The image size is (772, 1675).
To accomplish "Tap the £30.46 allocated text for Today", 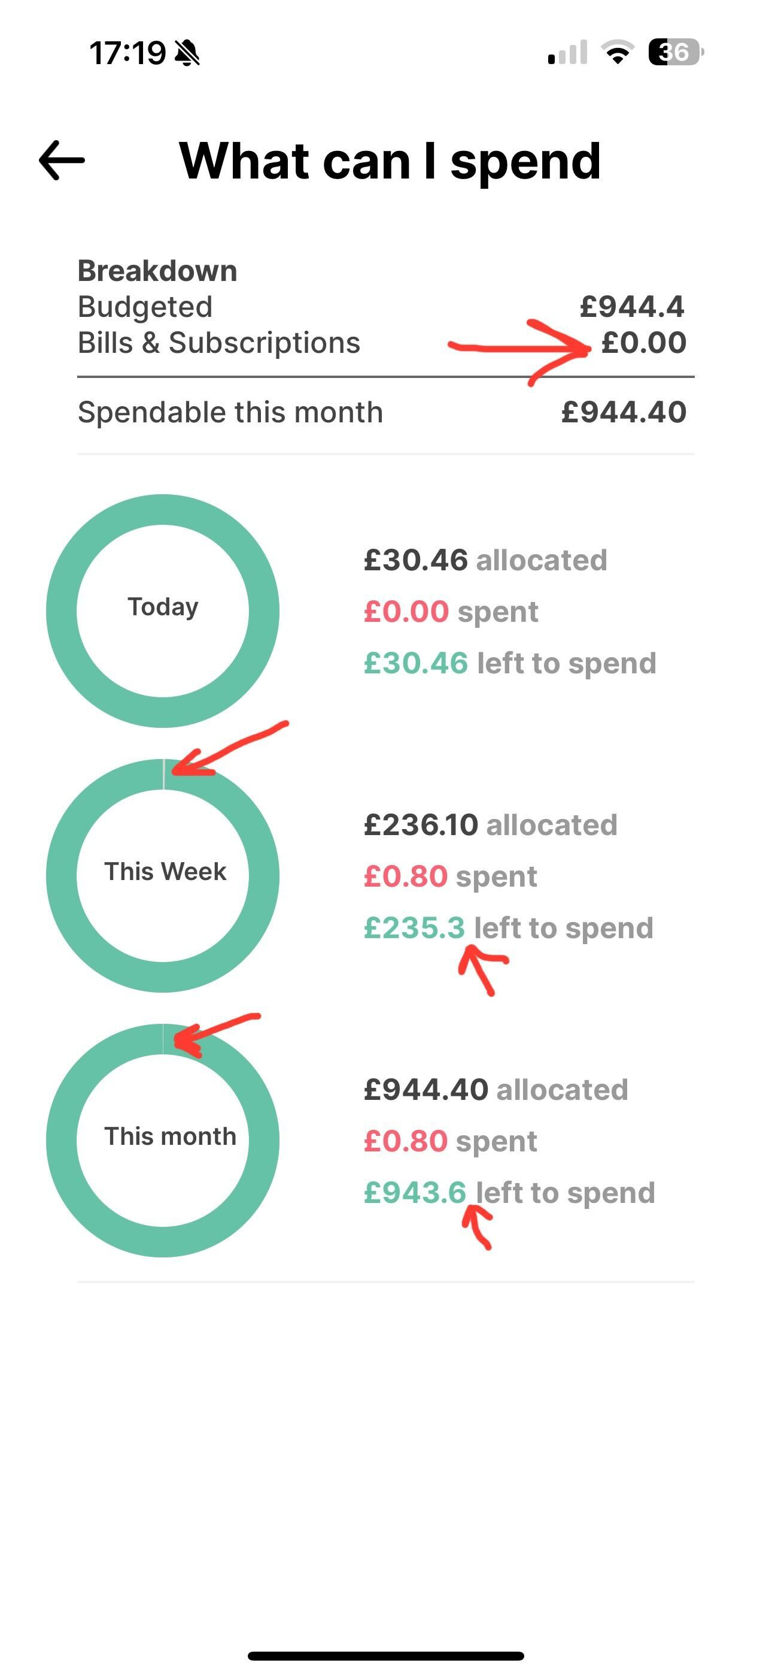I will (485, 560).
